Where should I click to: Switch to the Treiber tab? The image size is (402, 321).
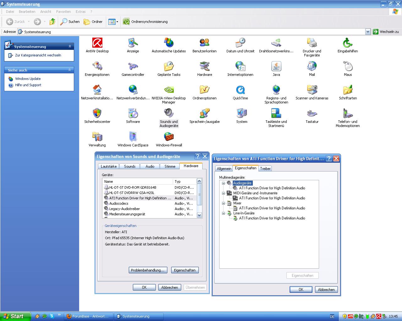[265, 169]
